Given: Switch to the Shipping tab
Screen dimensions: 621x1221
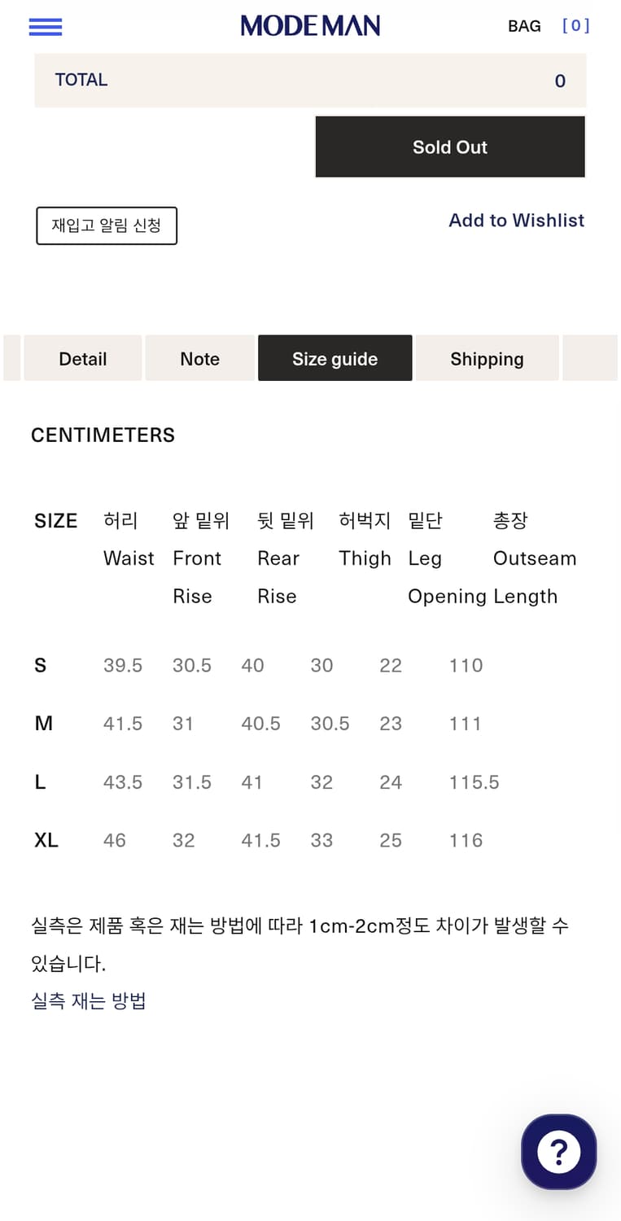Looking at the screenshot, I should (x=487, y=359).
